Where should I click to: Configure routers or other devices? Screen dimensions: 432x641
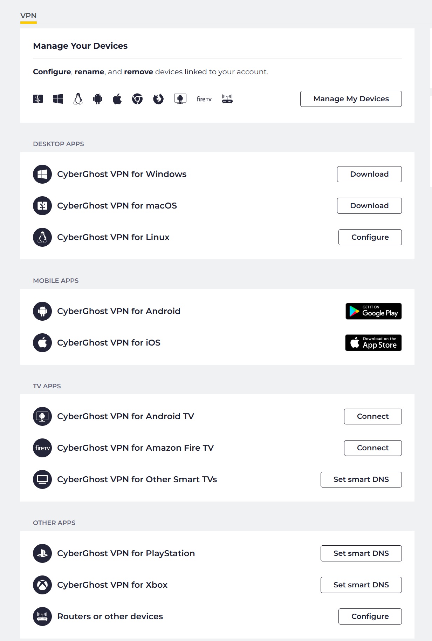370,616
